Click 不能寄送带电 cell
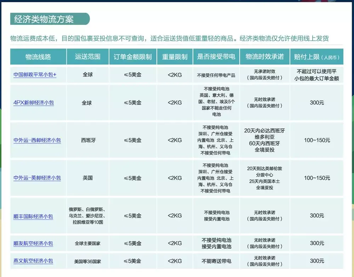 [x=216, y=261]
